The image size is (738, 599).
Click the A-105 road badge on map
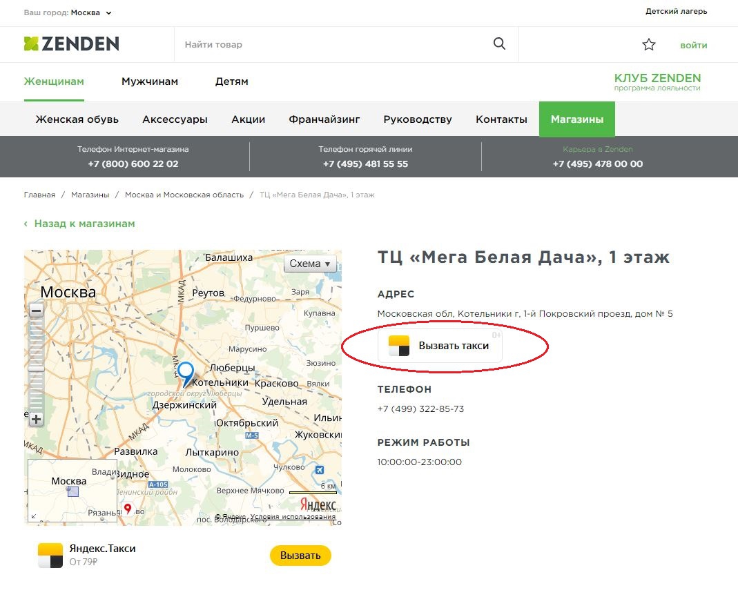click(x=158, y=484)
